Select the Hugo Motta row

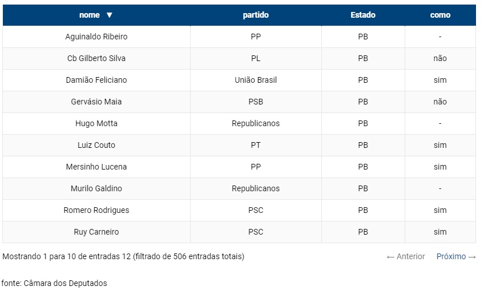pos(96,123)
